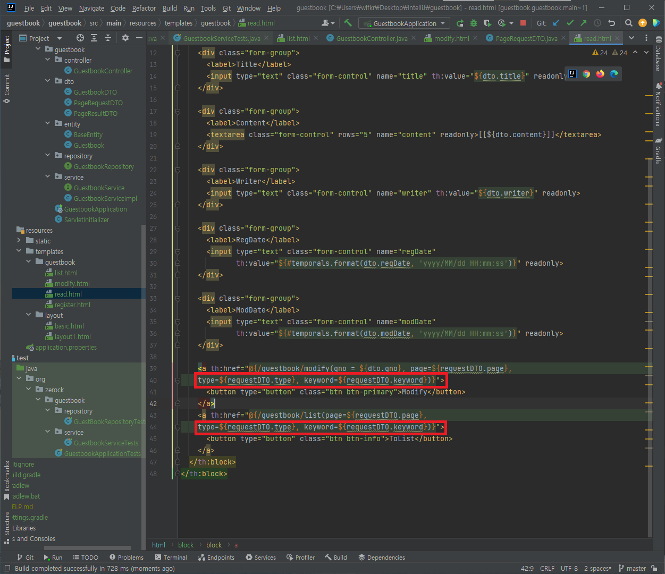Switch to the PageRequestDTO.java tab
The width and height of the screenshot is (665, 574).
pyautogui.click(x=526, y=38)
